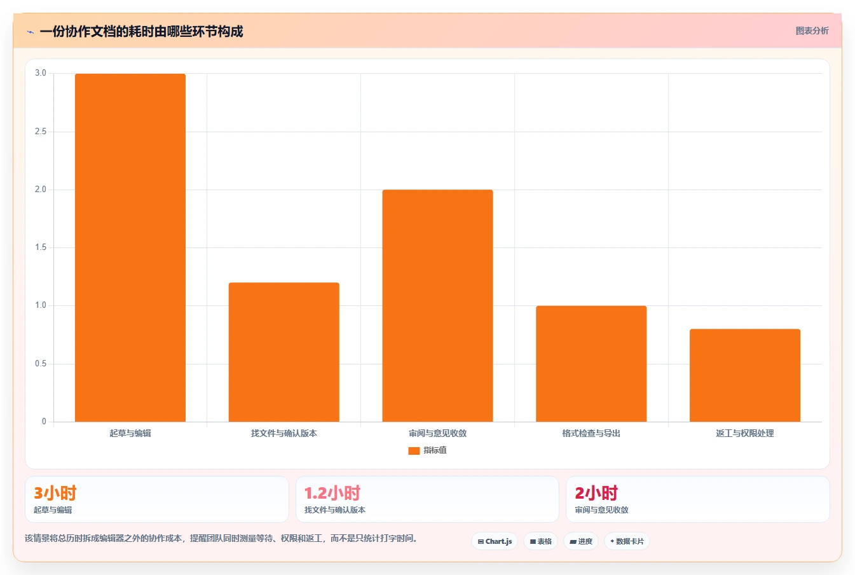Click the 指标值 legend label
The height and width of the screenshot is (575, 855).
435,450
